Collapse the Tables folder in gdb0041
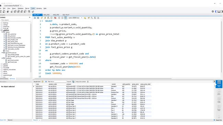223x125 pixels. (2, 32)
